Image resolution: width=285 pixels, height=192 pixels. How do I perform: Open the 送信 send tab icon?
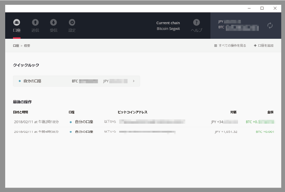pyautogui.click(x=35, y=22)
